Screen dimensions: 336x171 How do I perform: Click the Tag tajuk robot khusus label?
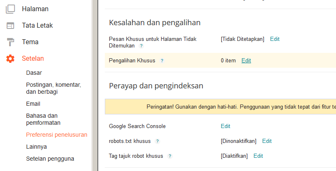[136, 156]
